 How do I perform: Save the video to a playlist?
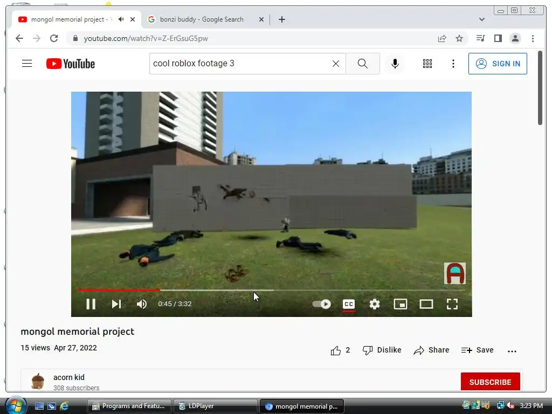pos(478,350)
